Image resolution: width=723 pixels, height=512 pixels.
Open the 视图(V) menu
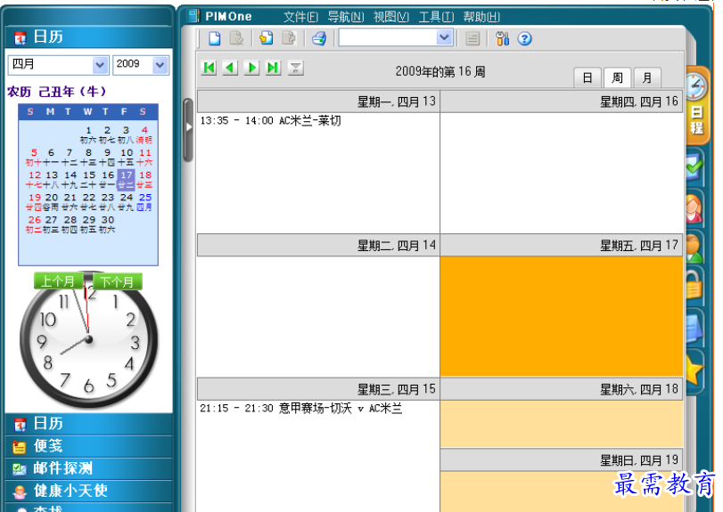click(391, 17)
